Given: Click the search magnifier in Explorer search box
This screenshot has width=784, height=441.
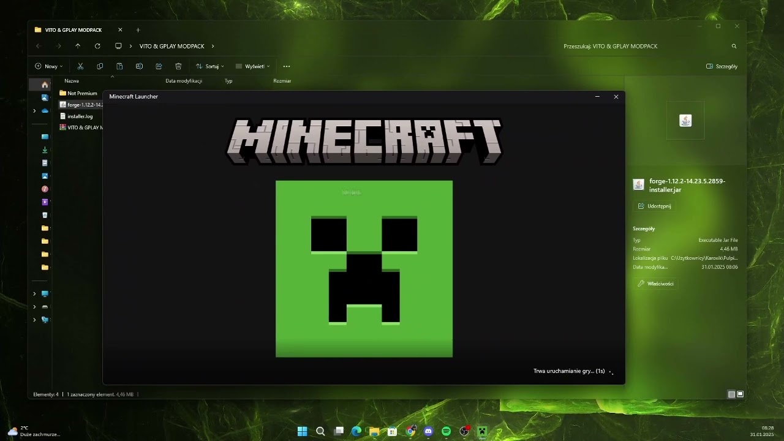Looking at the screenshot, I should click(734, 46).
